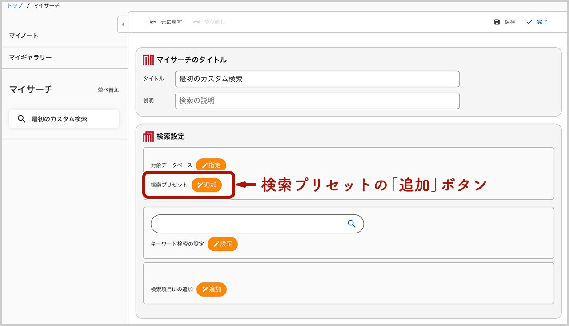Click 追加 next to 検索項目UIの追加
Screen dimensions: 569x326
point(212,289)
